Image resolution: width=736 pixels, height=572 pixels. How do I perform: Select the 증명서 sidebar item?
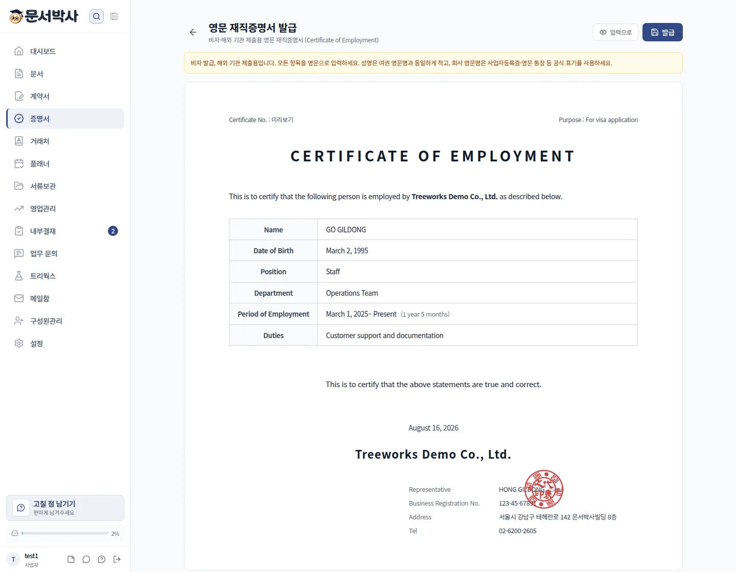tap(65, 118)
